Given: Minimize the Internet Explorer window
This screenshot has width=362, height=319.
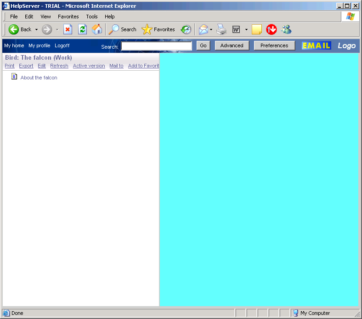Looking at the screenshot, I should click(x=339, y=6).
